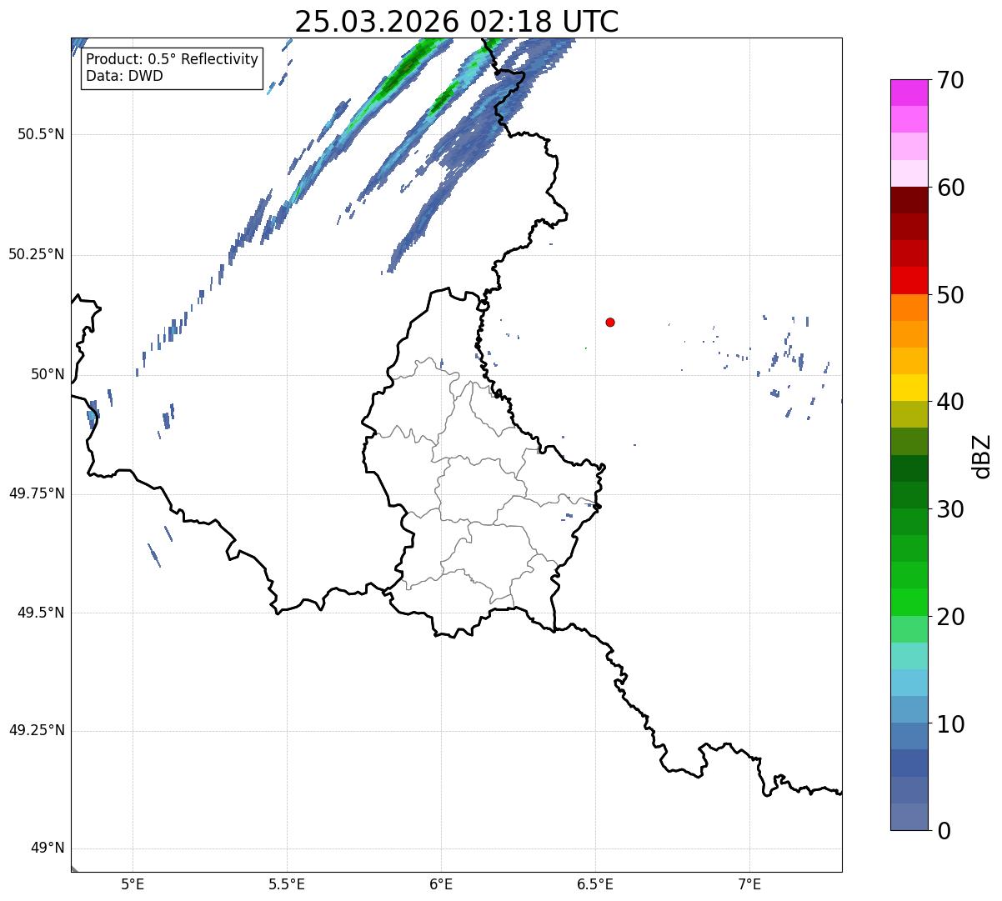
Task: Click the longitude label "6°E"
Action: click(441, 883)
